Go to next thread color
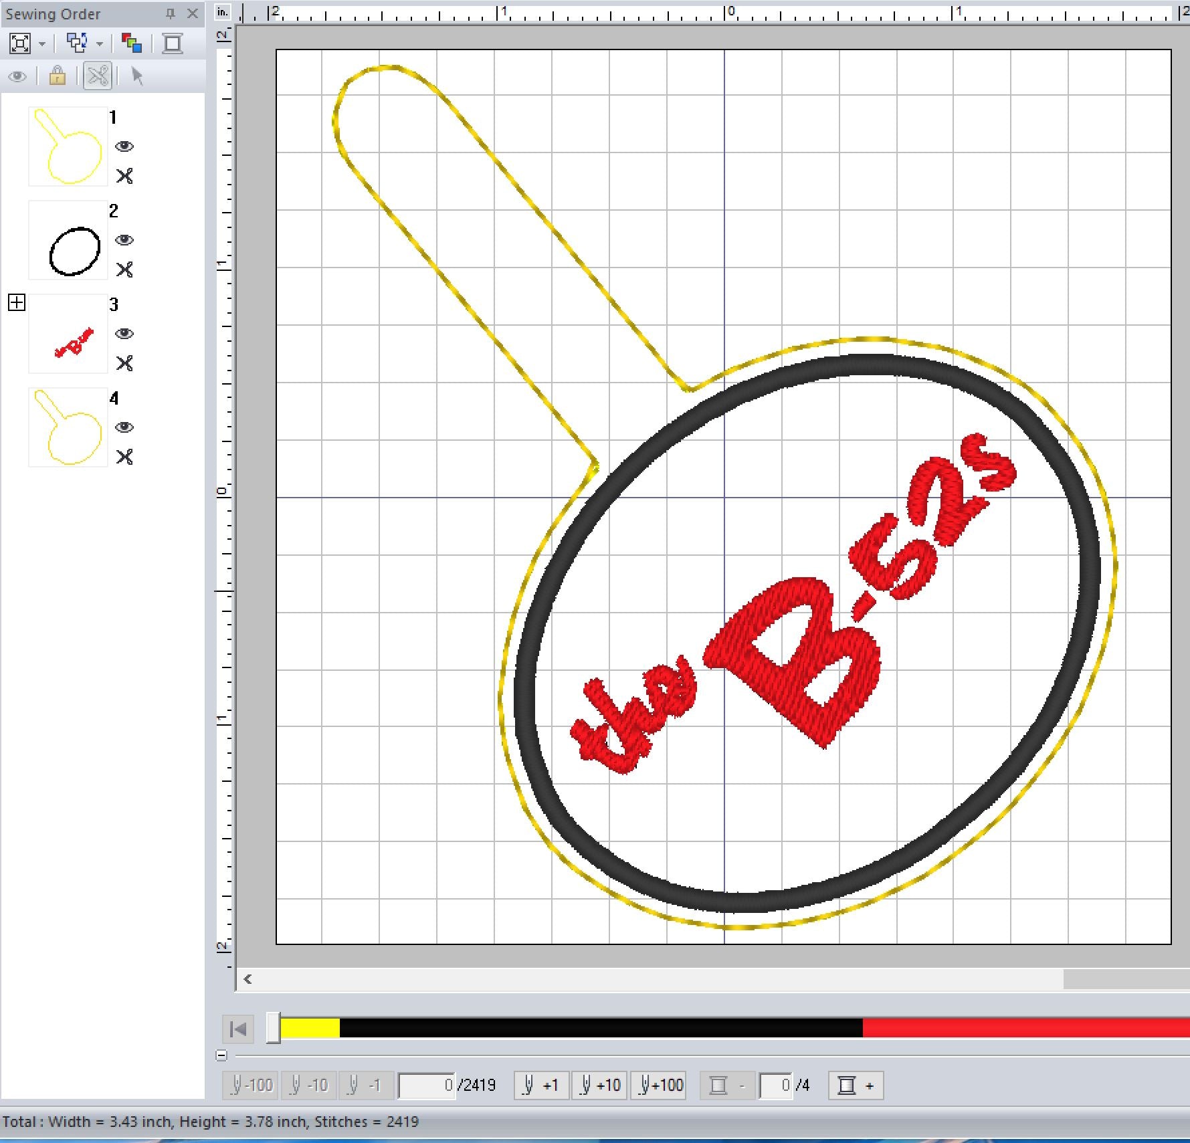 [856, 1085]
